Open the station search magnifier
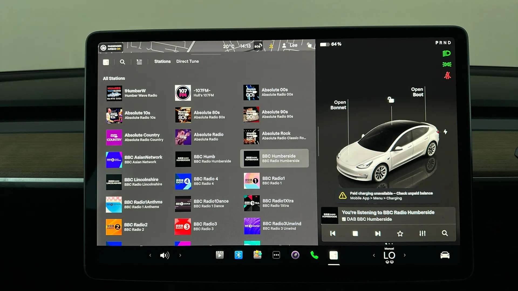Image resolution: width=518 pixels, height=291 pixels. [122, 62]
